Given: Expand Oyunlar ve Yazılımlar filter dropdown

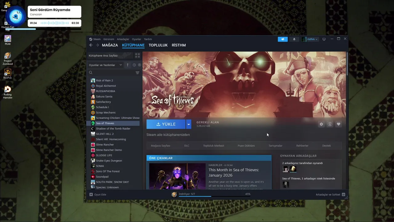Looking at the screenshot, I should [x=106, y=65].
